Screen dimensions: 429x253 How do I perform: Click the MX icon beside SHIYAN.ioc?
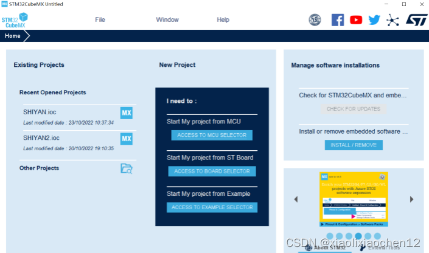[127, 113]
